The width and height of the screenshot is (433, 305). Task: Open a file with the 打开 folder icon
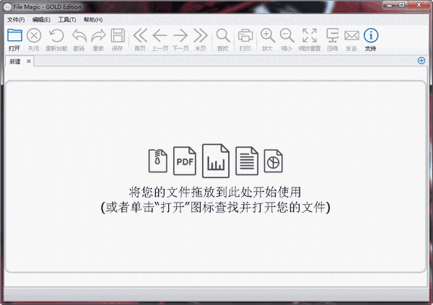point(14,35)
